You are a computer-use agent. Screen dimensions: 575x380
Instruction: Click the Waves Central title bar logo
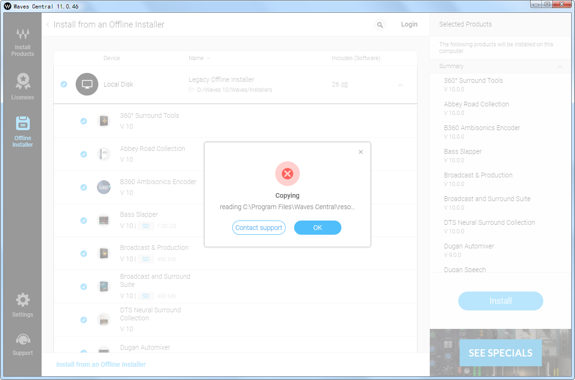8,6
